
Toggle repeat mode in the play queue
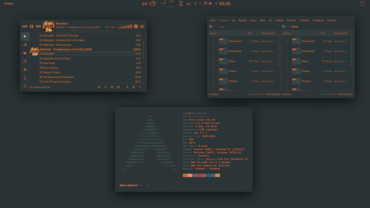click(99, 87)
